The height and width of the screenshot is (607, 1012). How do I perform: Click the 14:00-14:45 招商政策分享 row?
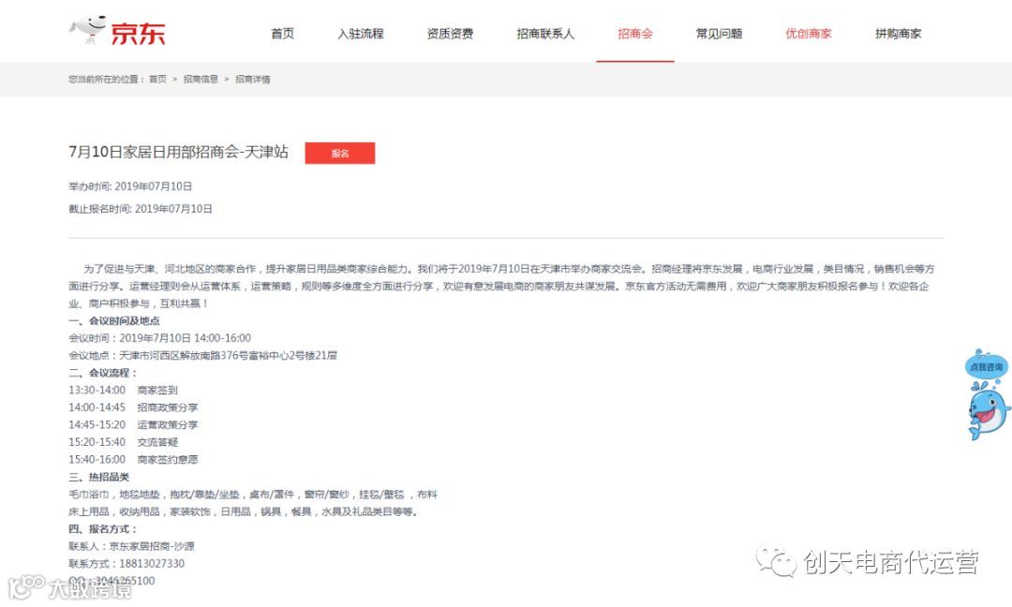pos(133,407)
